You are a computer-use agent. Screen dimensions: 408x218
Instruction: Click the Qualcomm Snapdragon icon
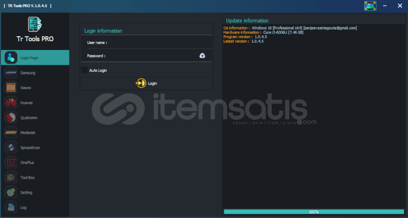tap(11, 118)
